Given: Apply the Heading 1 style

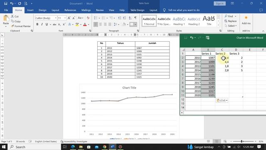Looking at the screenshot, I should pyautogui.click(x=179, y=21).
